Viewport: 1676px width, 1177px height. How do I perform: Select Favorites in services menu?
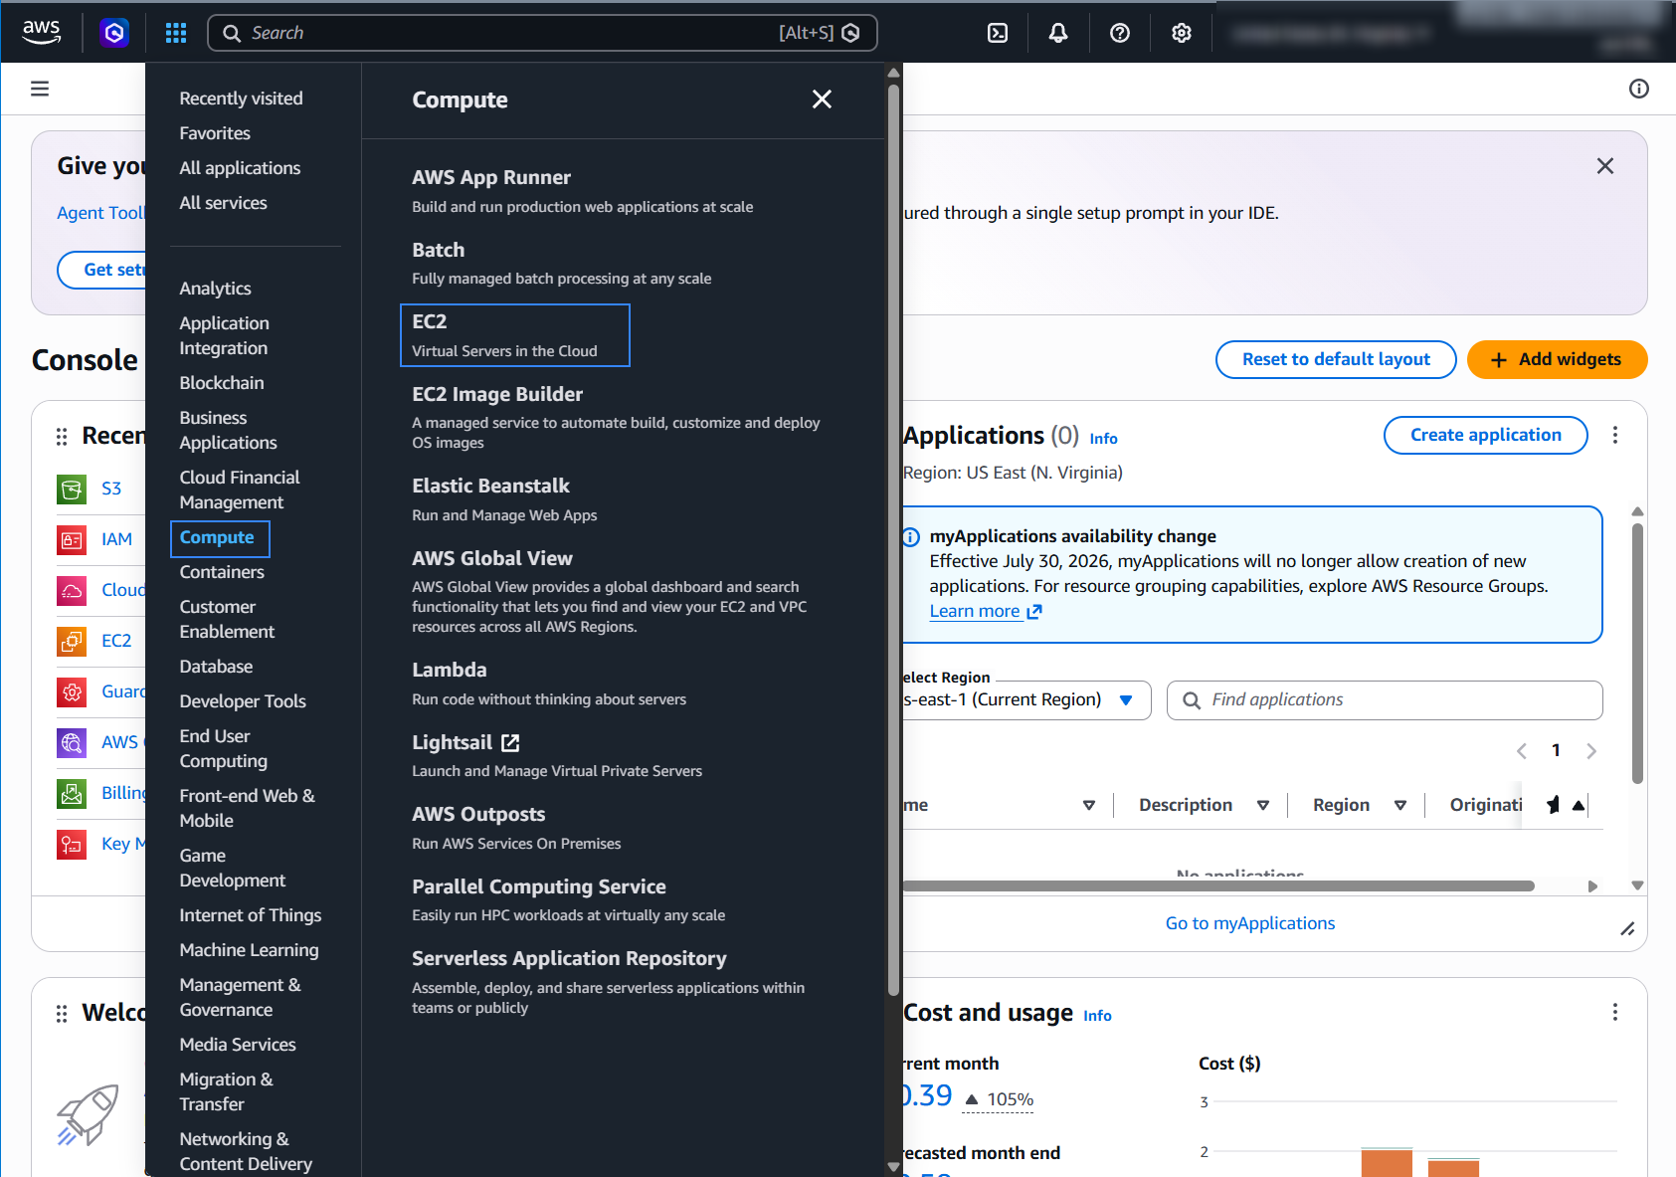tap(215, 133)
